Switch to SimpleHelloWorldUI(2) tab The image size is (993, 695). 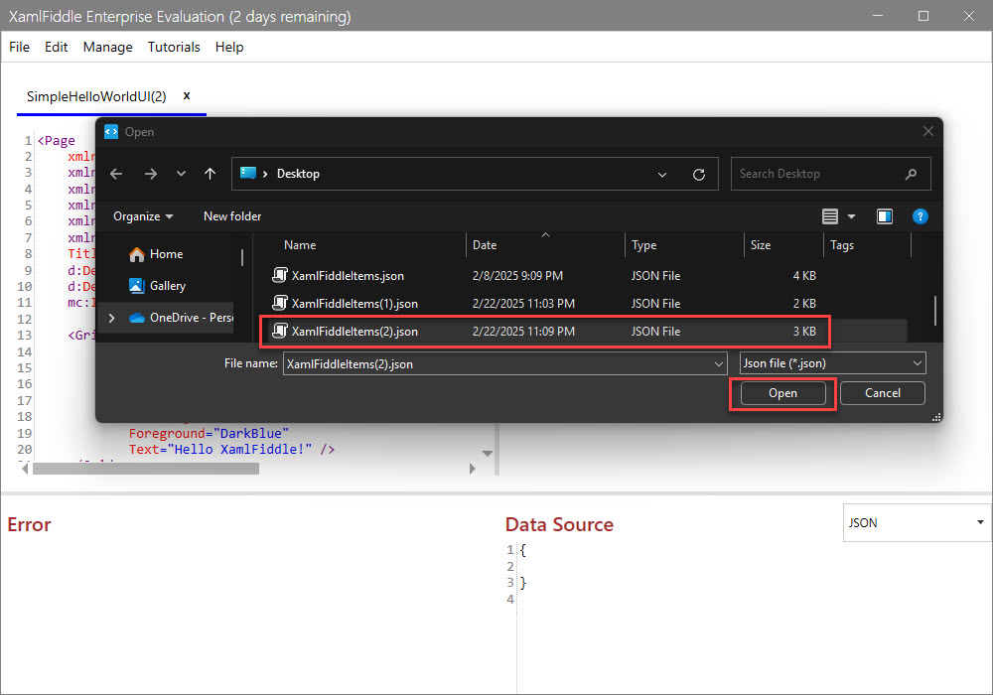[x=96, y=96]
